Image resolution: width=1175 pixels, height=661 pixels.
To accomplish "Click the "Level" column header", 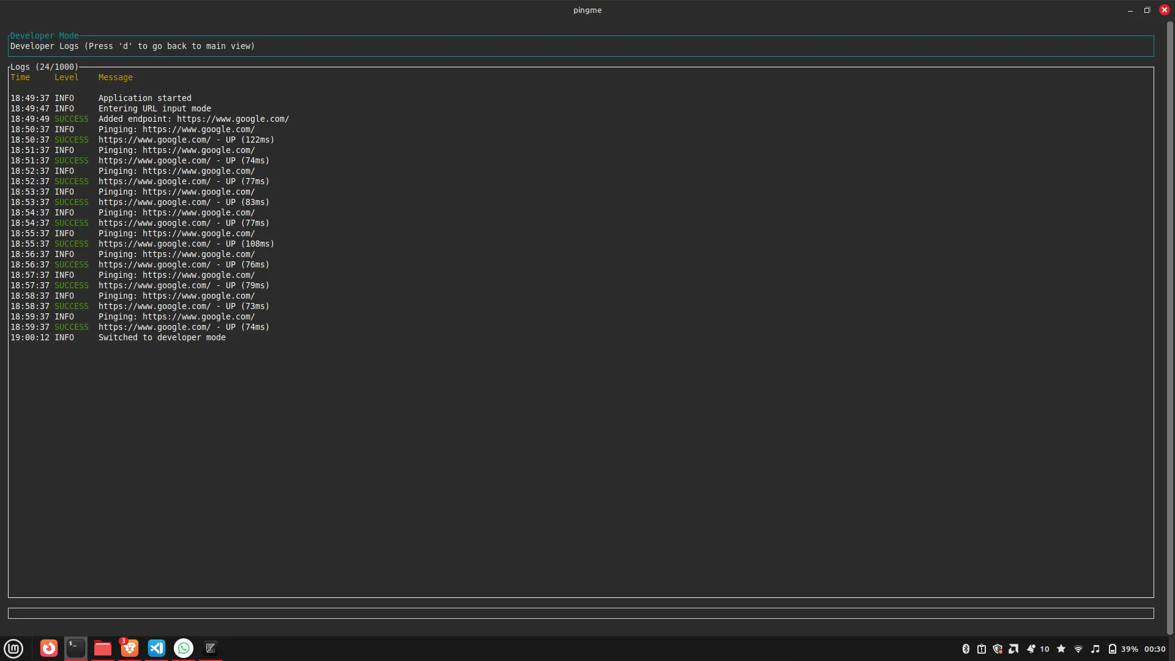I will (x=67, y=77).
